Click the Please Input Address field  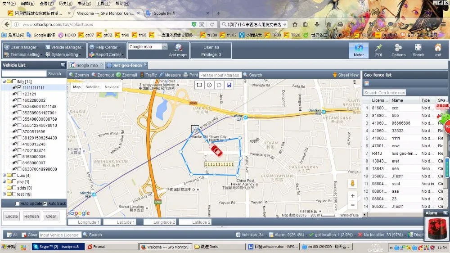(220, 75)
